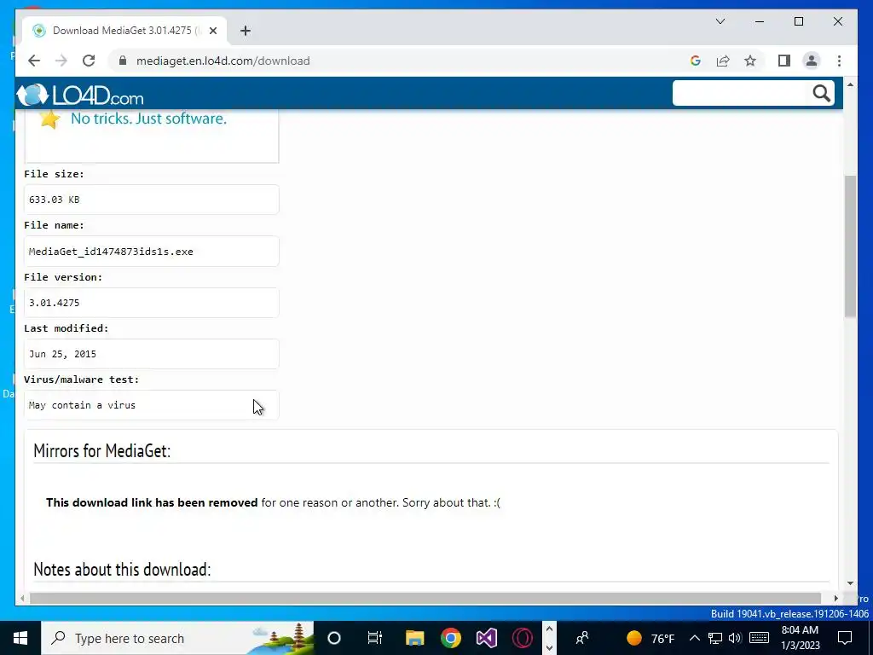Open Visual Studio from the taskbar
Screen dimensions: 873x655
pos(487,638)
